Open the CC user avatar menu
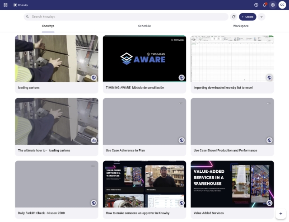The width and height of the screenshot is (289, 222). (282, 5)
